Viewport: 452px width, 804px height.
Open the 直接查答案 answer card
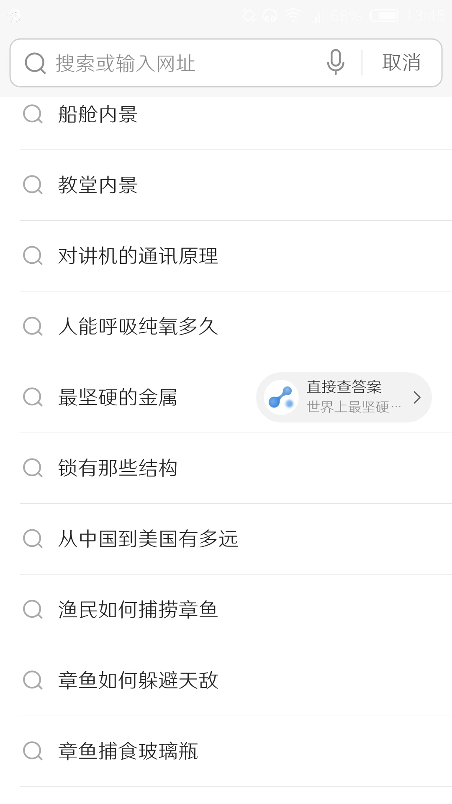[344, 397]
